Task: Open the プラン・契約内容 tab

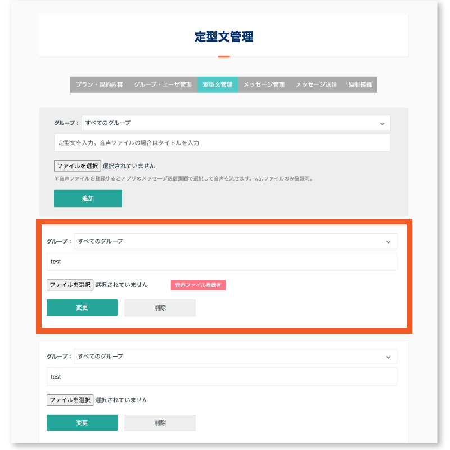Action: coord(99,84)
